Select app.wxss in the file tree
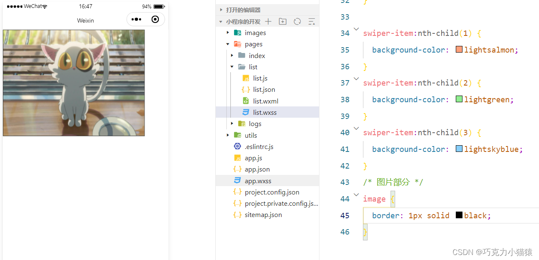539x260 pixels. 267,180
